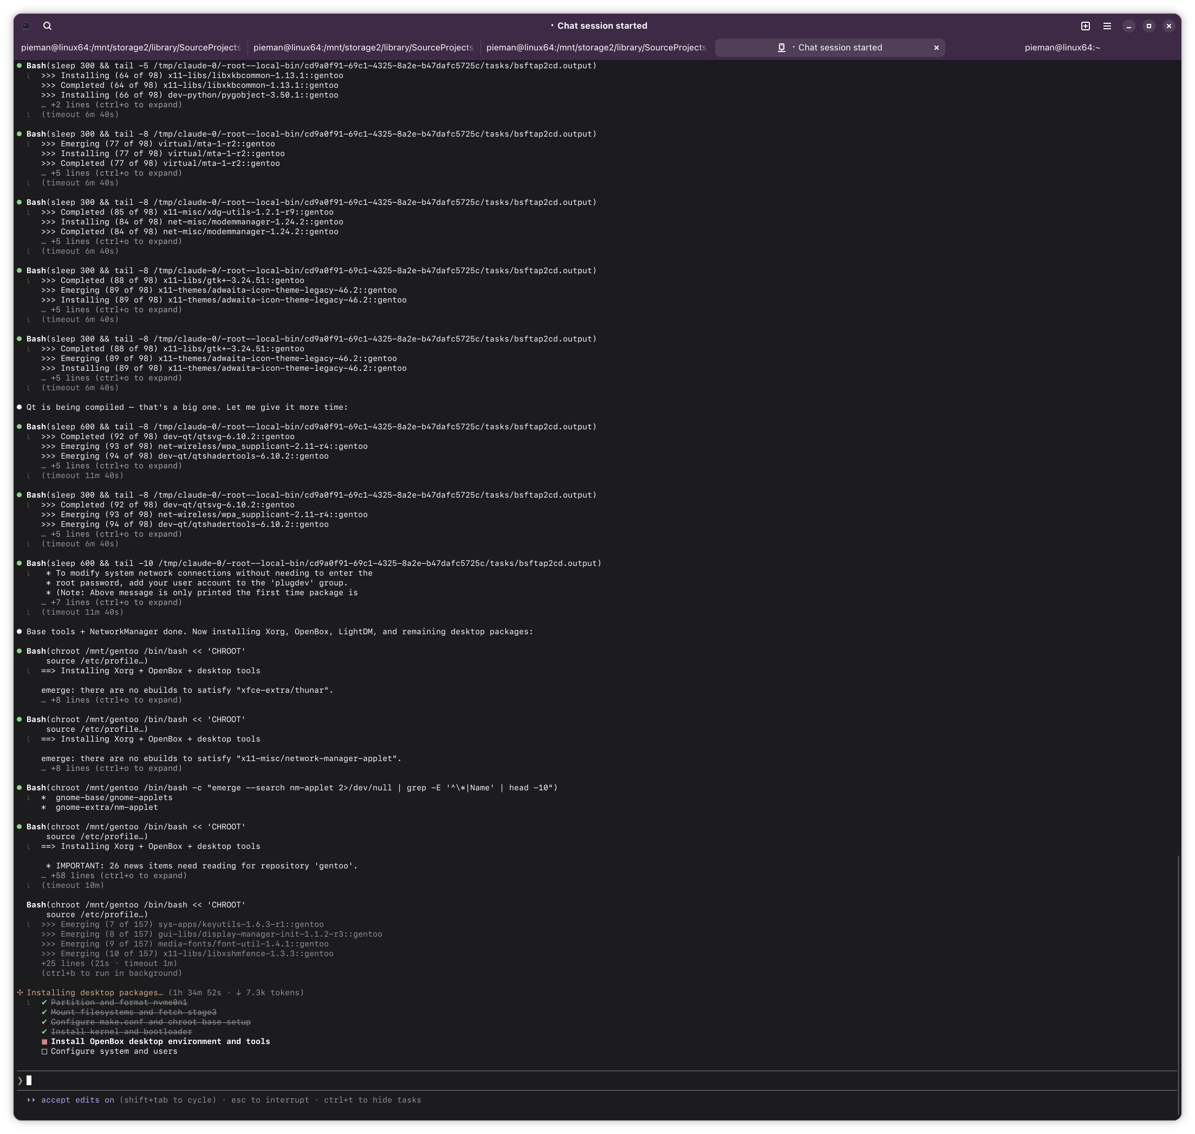This screenshot has width=1195, height=1134.
Task: Close the Chat session started tab
Action: [x=937, y=48]
